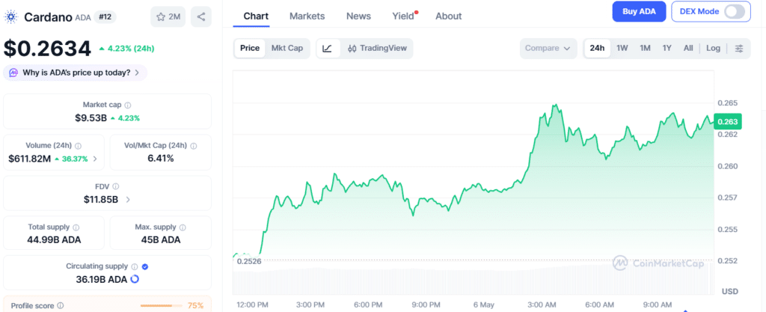Click the 44.99B ADA total supply value
Screen dimensions: 766x312
[54, 239]
